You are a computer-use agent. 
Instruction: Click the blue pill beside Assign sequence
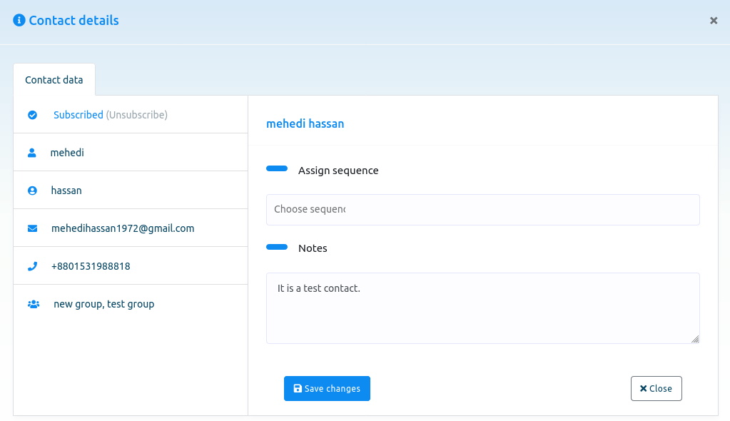(x=277, y=169)
